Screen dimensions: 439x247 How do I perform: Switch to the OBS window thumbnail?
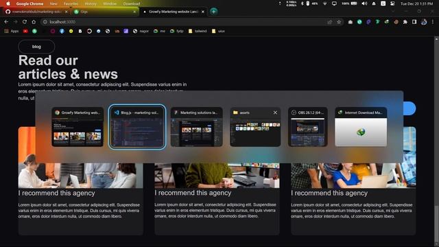coord(308,127)
